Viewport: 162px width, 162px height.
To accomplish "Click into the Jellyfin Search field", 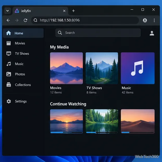I will tap(98, 33).
